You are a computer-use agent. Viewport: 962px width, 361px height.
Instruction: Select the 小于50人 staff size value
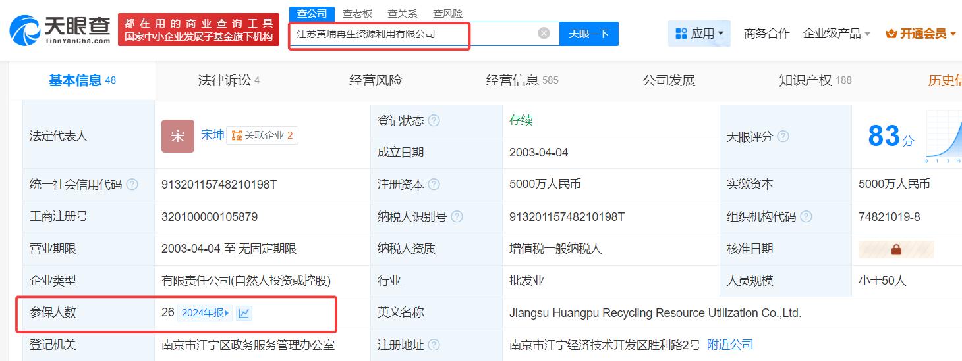pyautogui.click(x=882, y=281)
